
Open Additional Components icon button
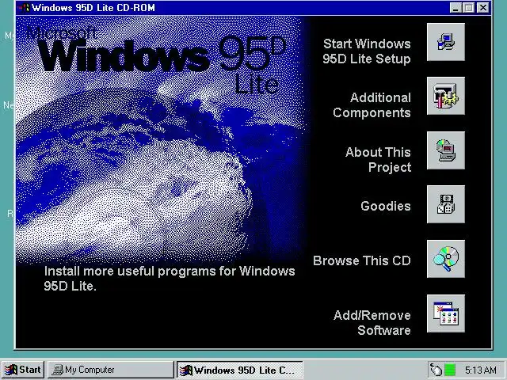[x=446, y=96]
